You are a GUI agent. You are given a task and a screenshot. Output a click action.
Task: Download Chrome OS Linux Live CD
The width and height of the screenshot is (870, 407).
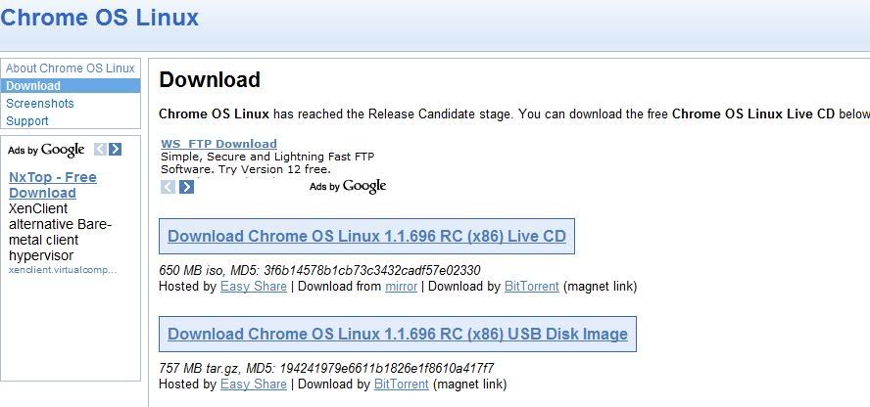(366, 237)
